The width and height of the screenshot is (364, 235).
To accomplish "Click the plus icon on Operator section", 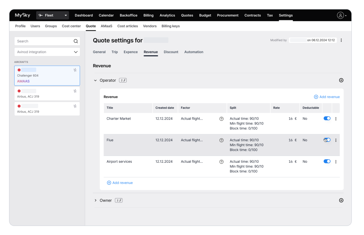I will 341,80.
